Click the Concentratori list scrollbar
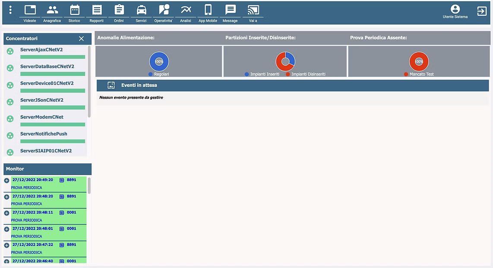Screen dimensions: 493x268 pos(89,82)
